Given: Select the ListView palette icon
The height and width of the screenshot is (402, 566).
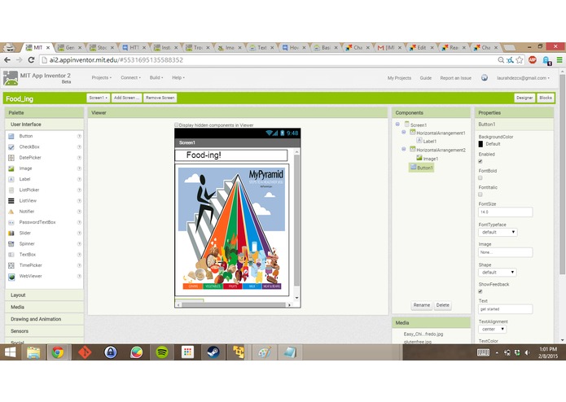Looking at the screenshot, I should (x=11, y=201).
